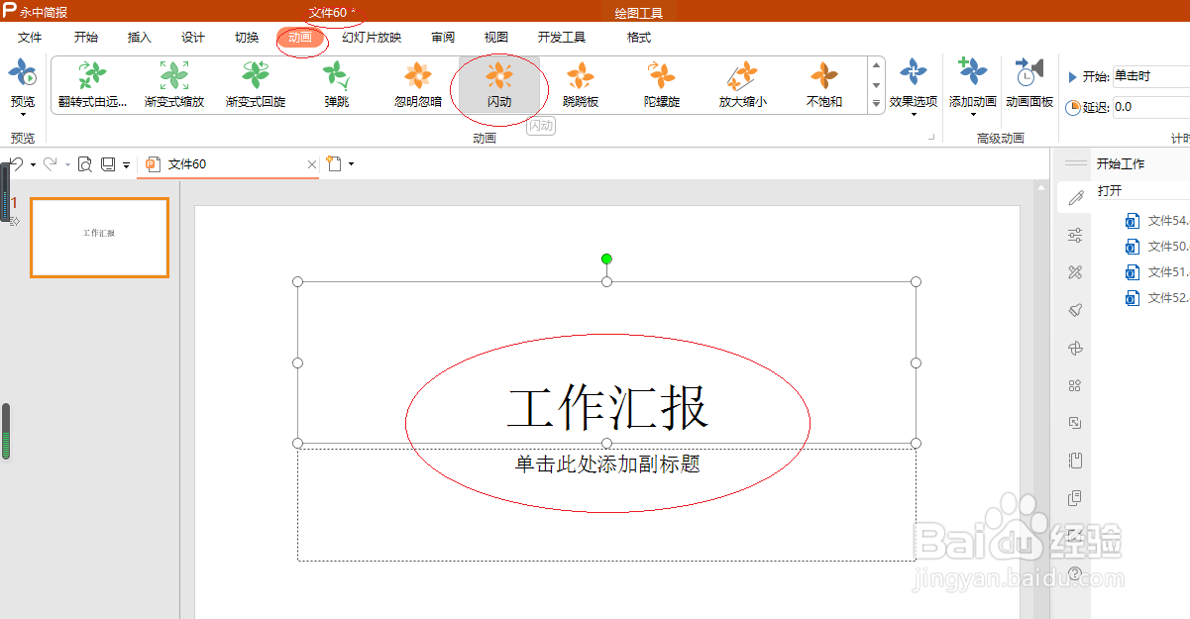Viewport: 1190px width, 619px height.
Task: Click 打开 (Open) in the task pane
Action: point(1110,190)
